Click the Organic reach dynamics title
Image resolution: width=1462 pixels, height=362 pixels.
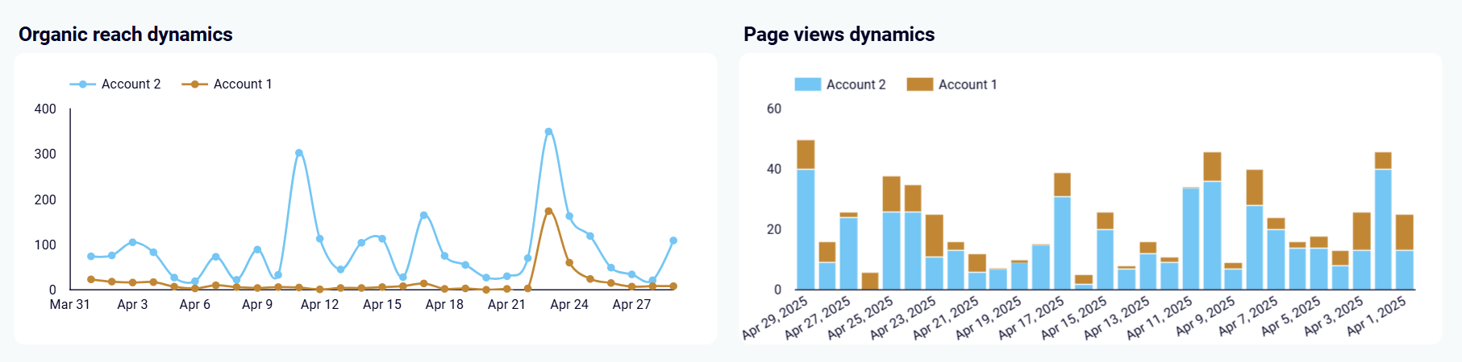[x=126, y=35]
